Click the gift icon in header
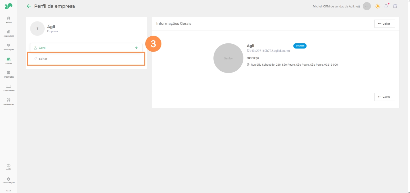The height and width of the screenshot is (193, 410). tap(395, 6)
